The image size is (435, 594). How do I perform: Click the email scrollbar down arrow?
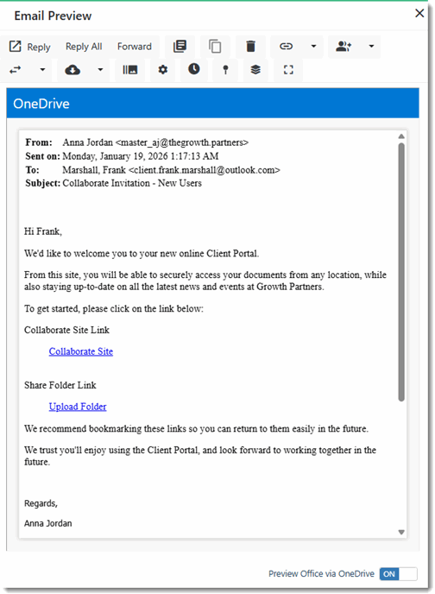pos(401,532)
